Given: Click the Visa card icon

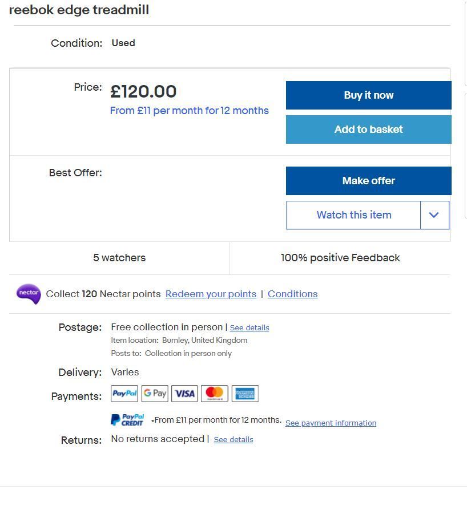Looking at the screenshot, I should pyautogui.click(x=184, y=394).
